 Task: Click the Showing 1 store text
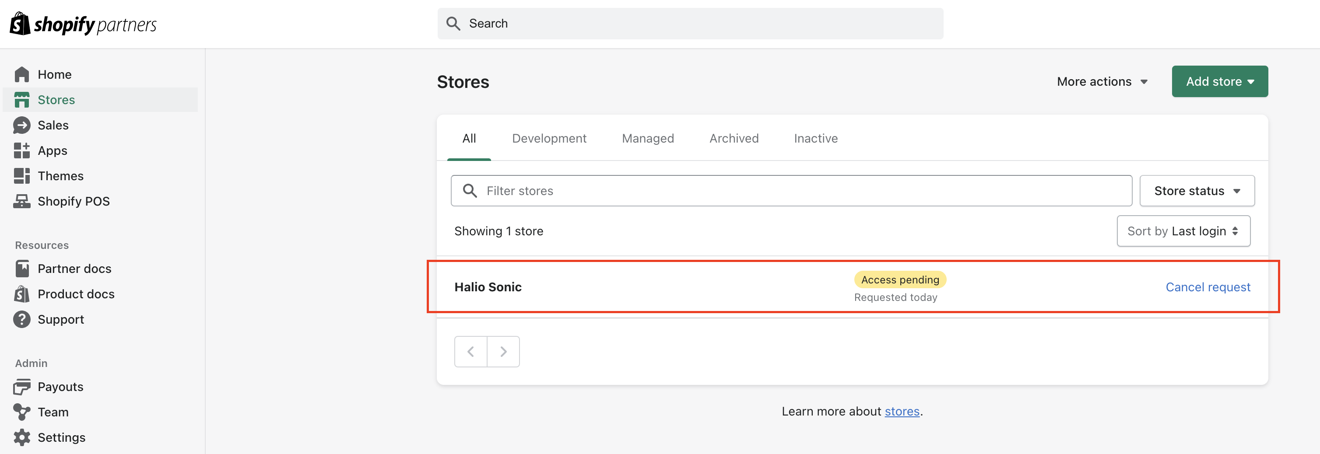pos(499,231)
